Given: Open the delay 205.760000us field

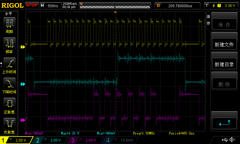Looking at the screenshot, I should [177, 6].
